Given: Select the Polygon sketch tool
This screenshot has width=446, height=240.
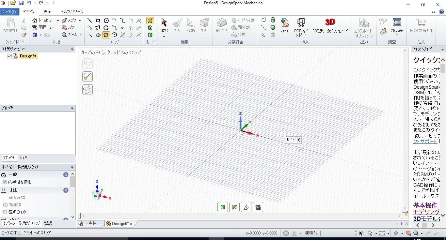Looking at the screenshot, I should [106, 35].
